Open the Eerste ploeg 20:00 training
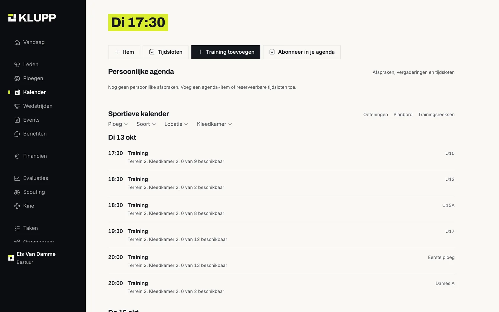This screenshot has height=312, width=499. [x=281, y=261]
